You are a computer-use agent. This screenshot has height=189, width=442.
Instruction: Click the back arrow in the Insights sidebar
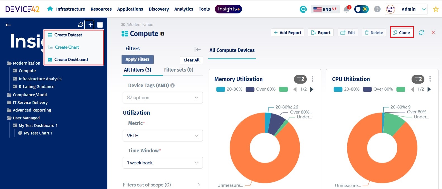(8, 25)
